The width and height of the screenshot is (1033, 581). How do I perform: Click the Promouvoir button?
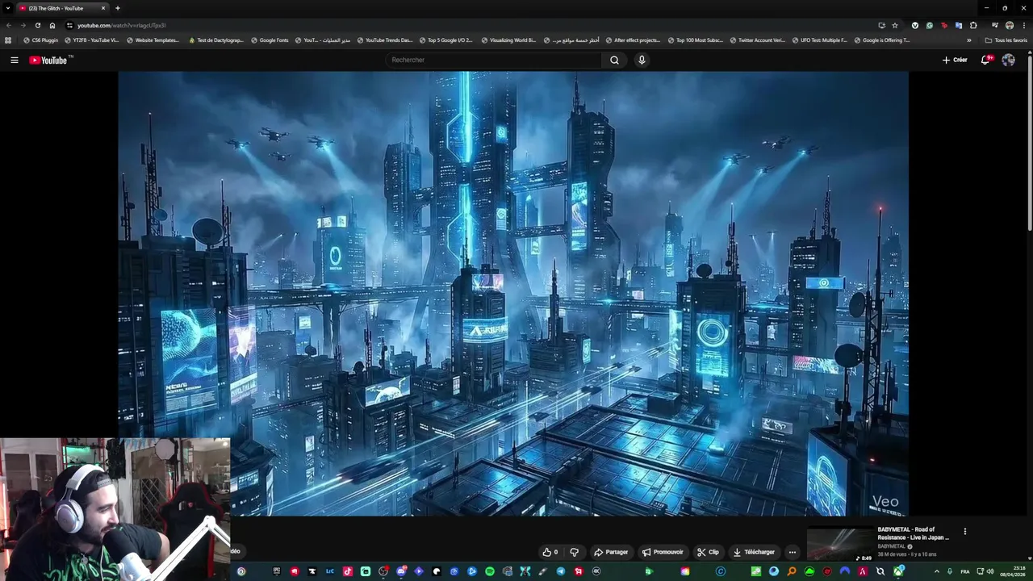[663, 552]
